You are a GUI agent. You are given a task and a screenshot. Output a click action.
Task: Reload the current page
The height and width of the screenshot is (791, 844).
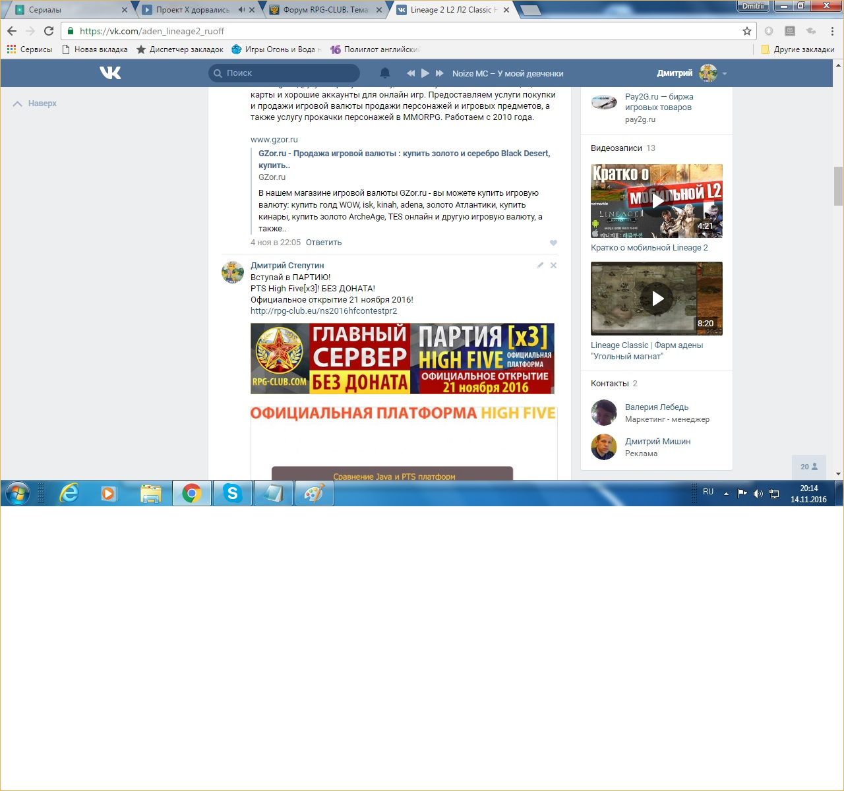point(49,31)
